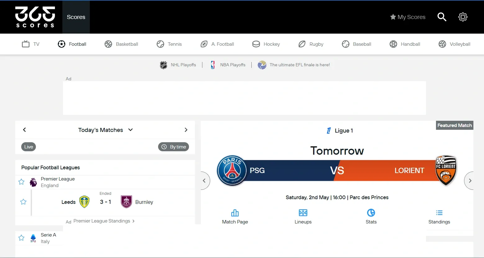Go to next day's matches arrow
Viewport: 484px width, 258px height.
[186, 130]
